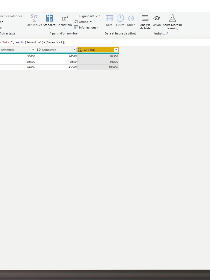Click the Heure clock icon

[120, 18]
